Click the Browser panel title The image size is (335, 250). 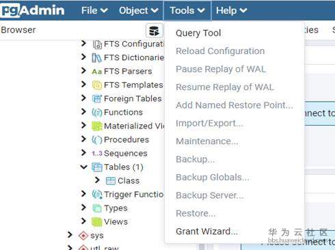coord(18,30)
